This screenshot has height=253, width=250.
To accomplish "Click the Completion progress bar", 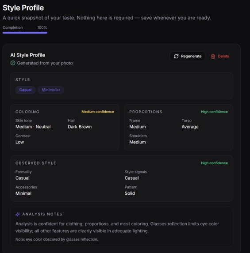I will (x=25, y=33).
